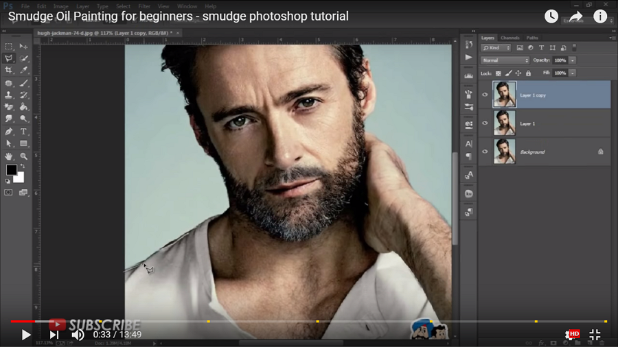Filter layers by type layers
Image resolution: width=618 pixels, height=347 pixels.
coord(542,48)
